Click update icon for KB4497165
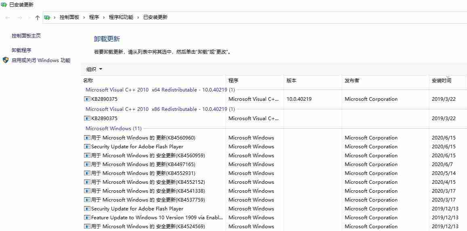The height and width of the screenshot is (231, 467). (87, 164)
